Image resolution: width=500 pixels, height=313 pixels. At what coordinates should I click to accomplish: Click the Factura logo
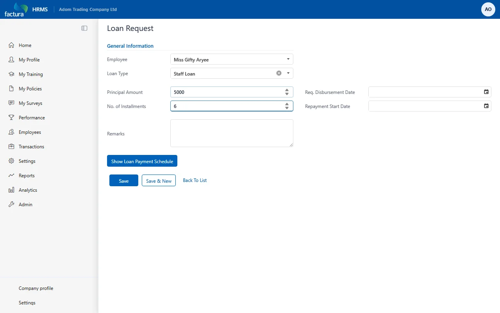[x=16, y=9]
